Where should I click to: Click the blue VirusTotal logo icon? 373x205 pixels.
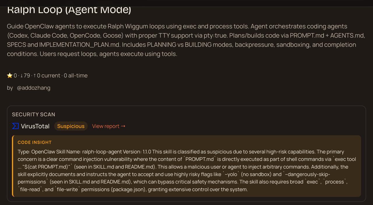pos(15,126)
